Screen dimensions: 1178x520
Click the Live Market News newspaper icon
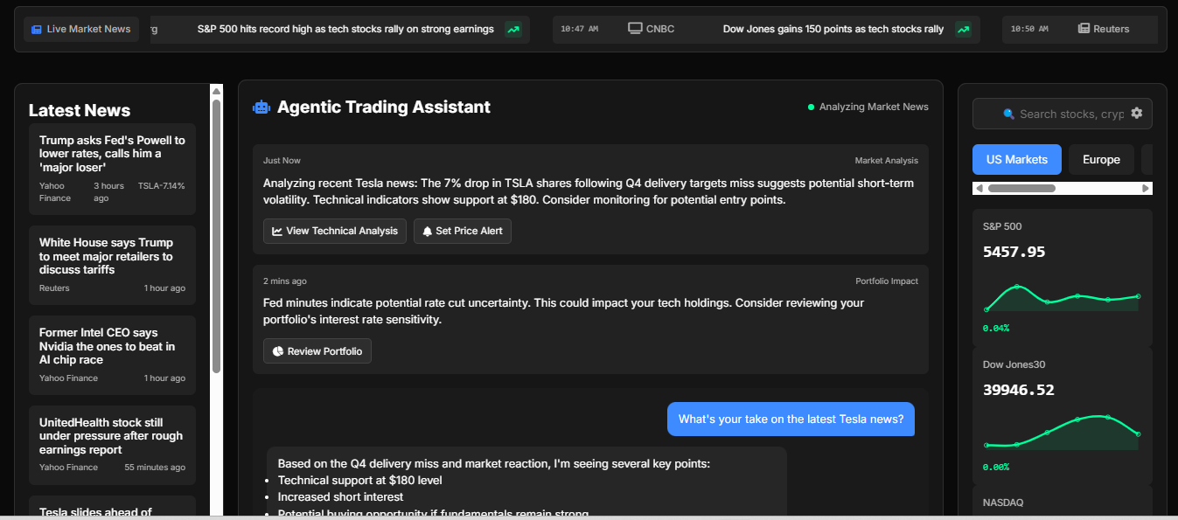(x=37, y=30)
